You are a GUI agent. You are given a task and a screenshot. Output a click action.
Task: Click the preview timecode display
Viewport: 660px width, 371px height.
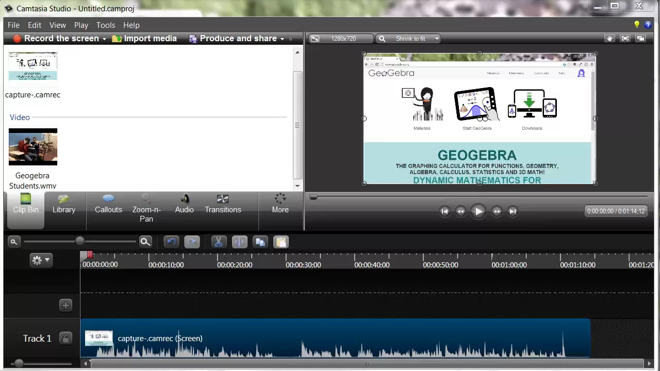[x=616, y=211]
